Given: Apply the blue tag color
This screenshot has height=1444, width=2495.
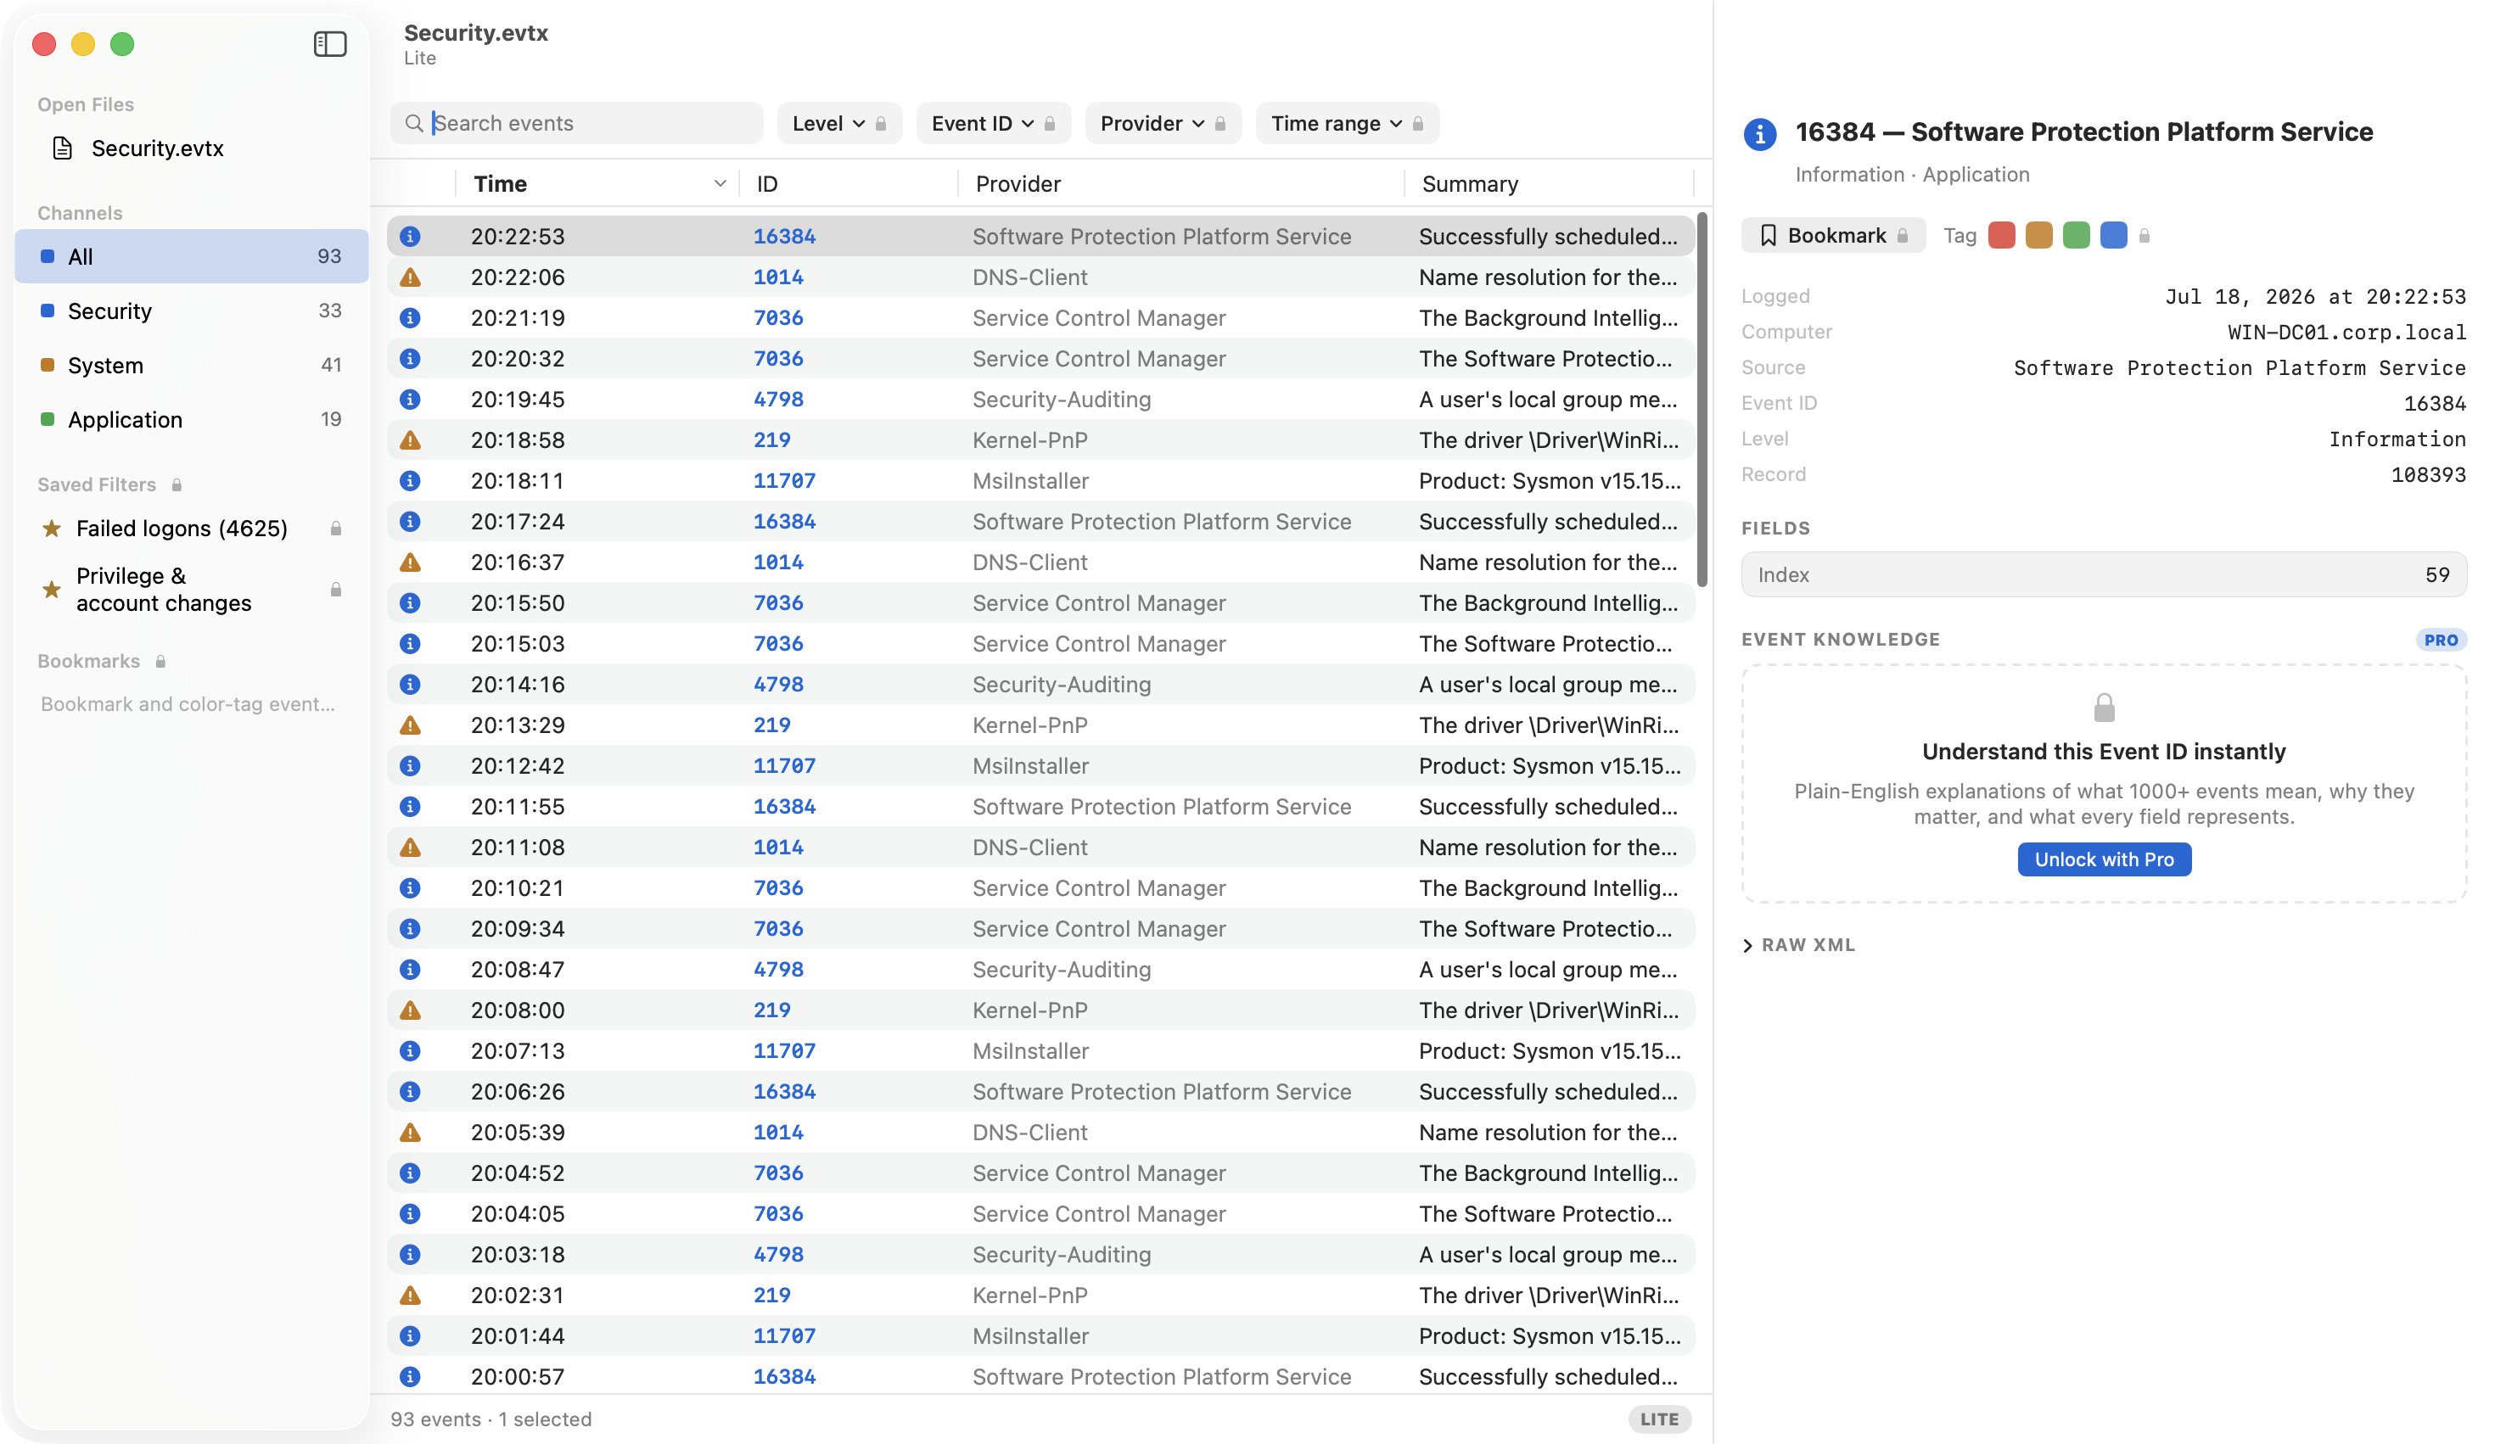Looking at the screenshot, I should pyautogui.click(x=2113, y=236).
